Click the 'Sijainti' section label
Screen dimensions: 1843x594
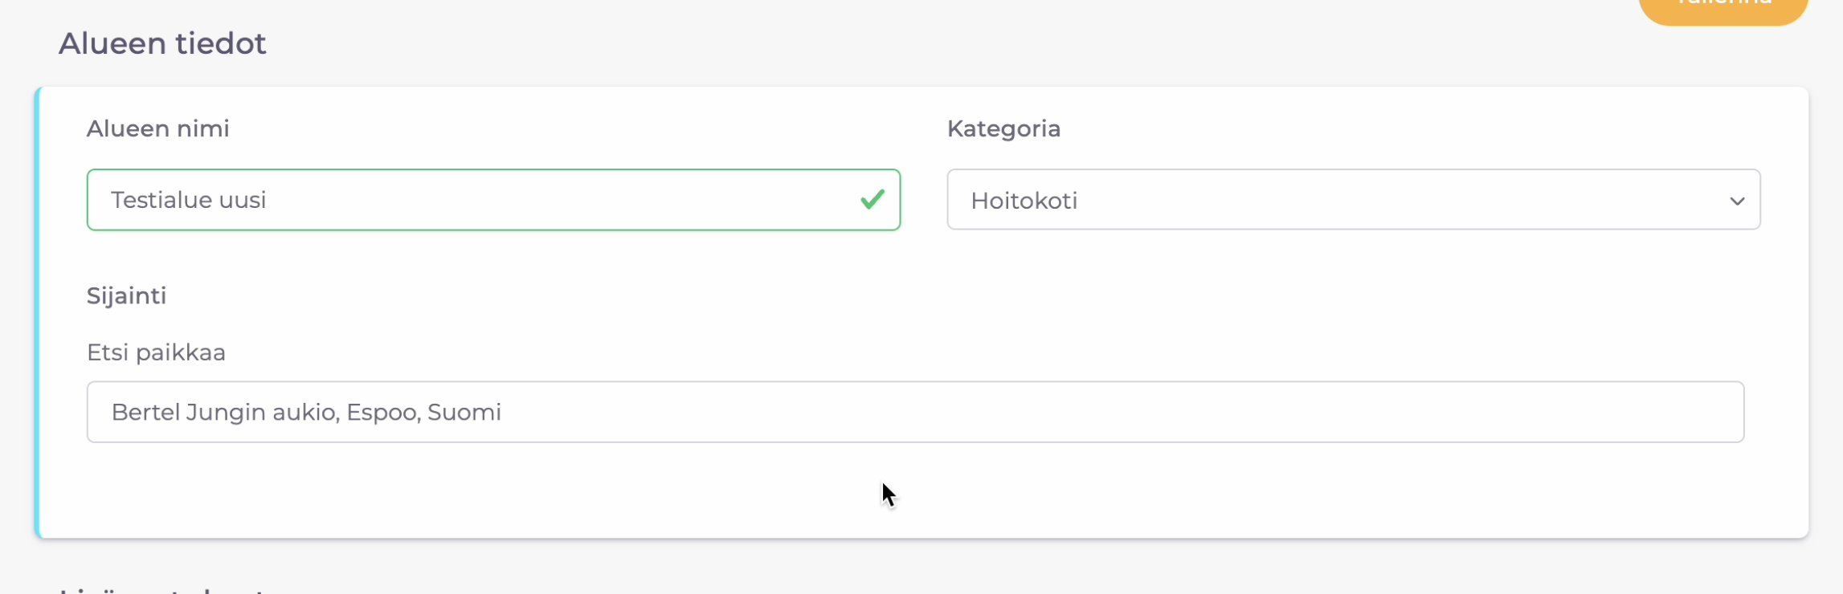pyautogui.click(x=126, y=295)
